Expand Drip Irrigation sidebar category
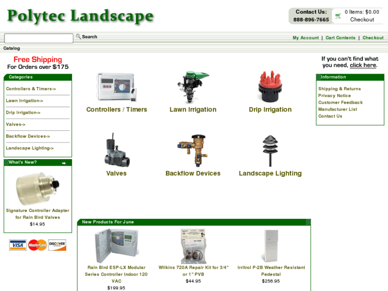 (x=23, y=113)
